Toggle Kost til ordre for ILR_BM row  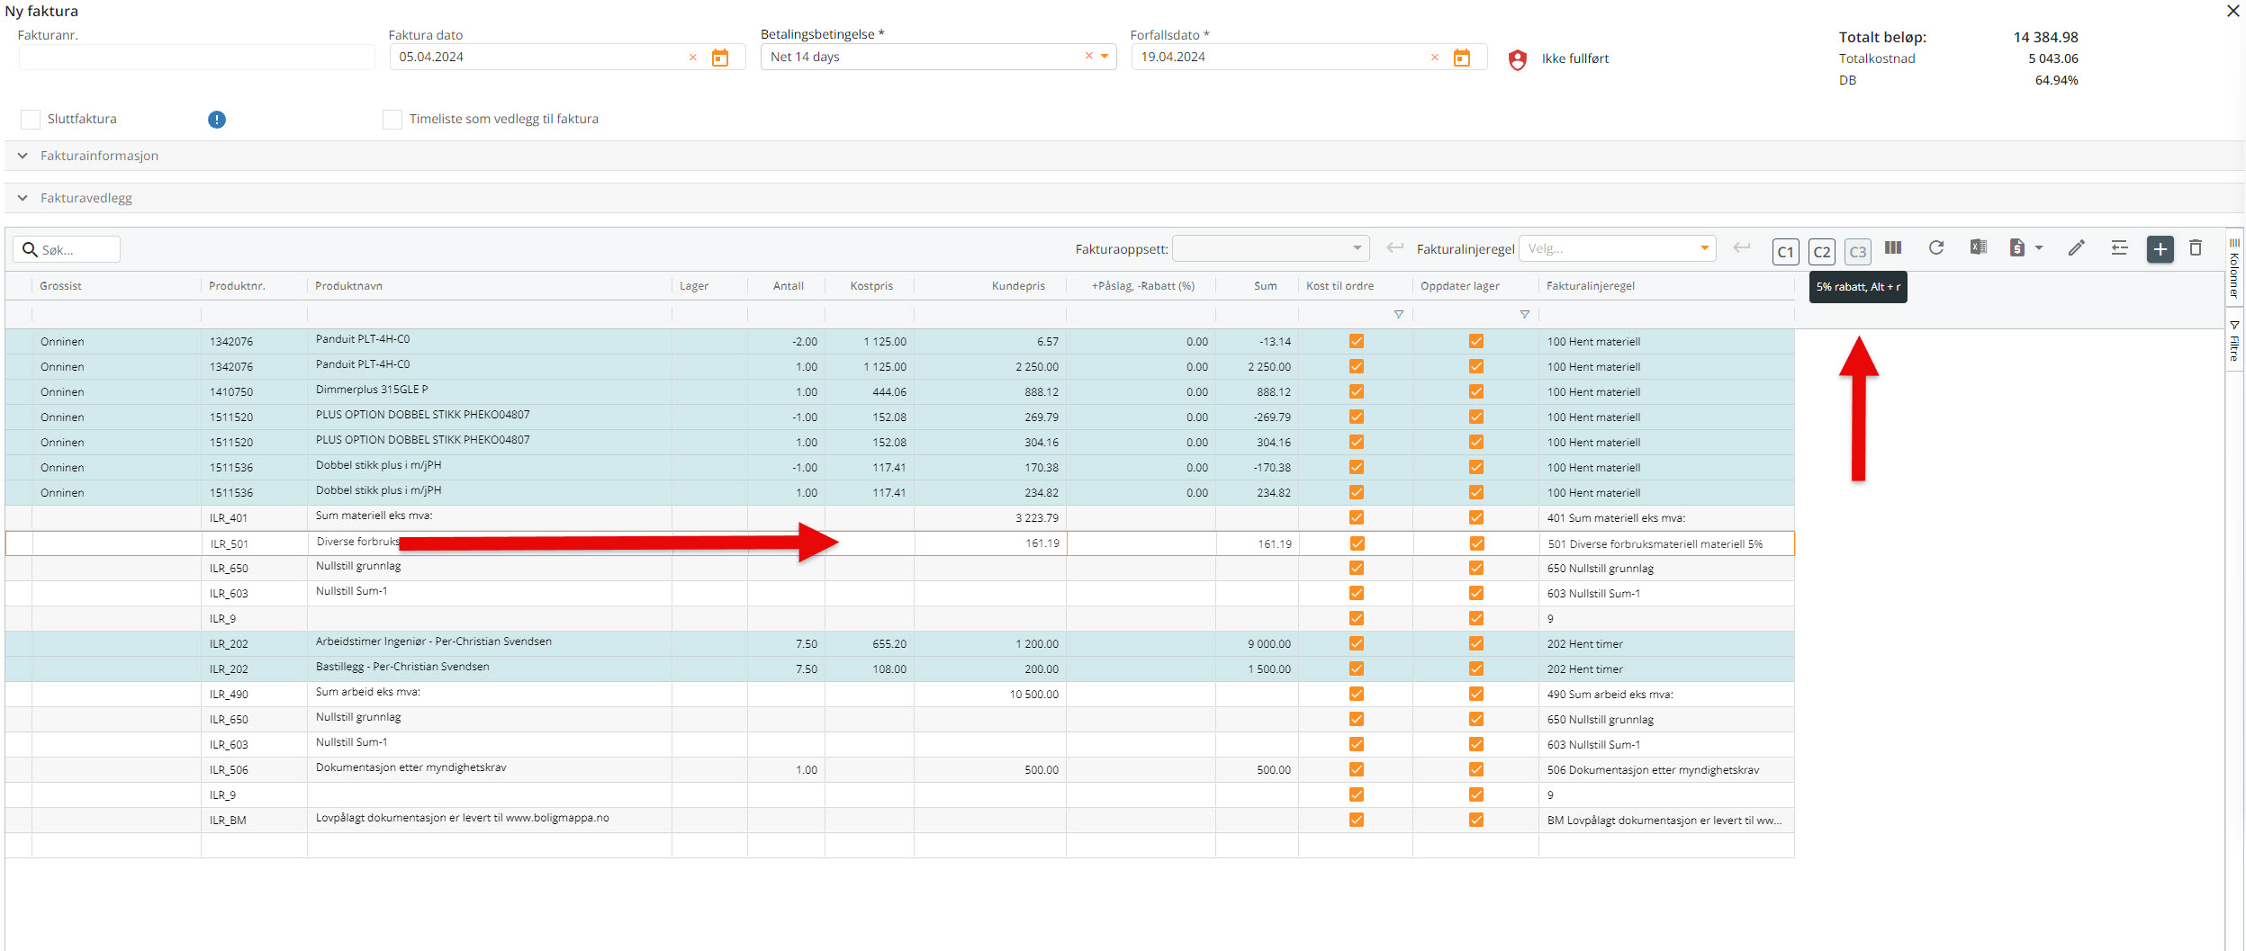pos(1356,820)
